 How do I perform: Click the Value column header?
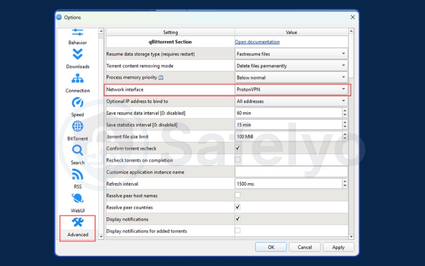coord(291,32)
